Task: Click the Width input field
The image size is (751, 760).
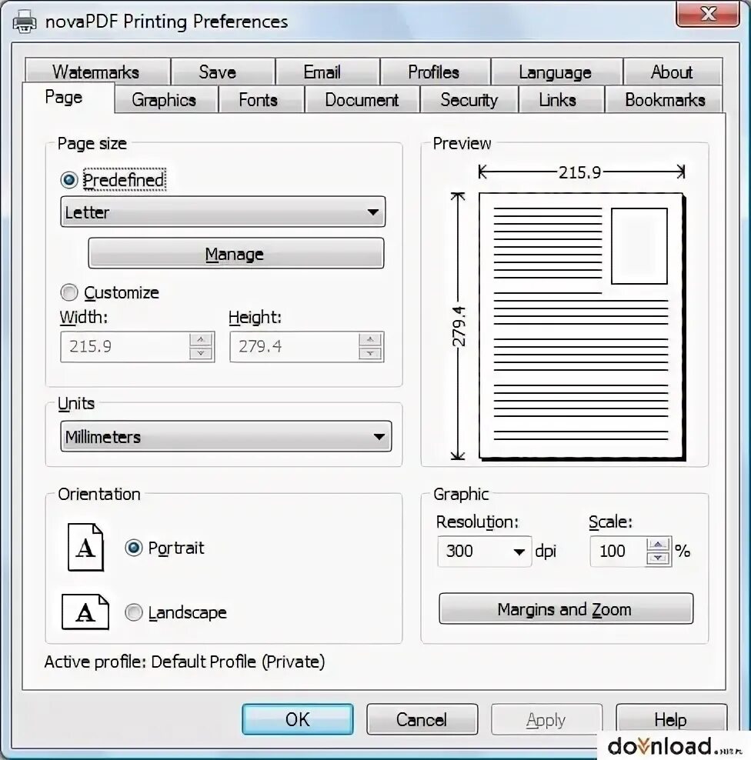Action: (x=125, y=347)
